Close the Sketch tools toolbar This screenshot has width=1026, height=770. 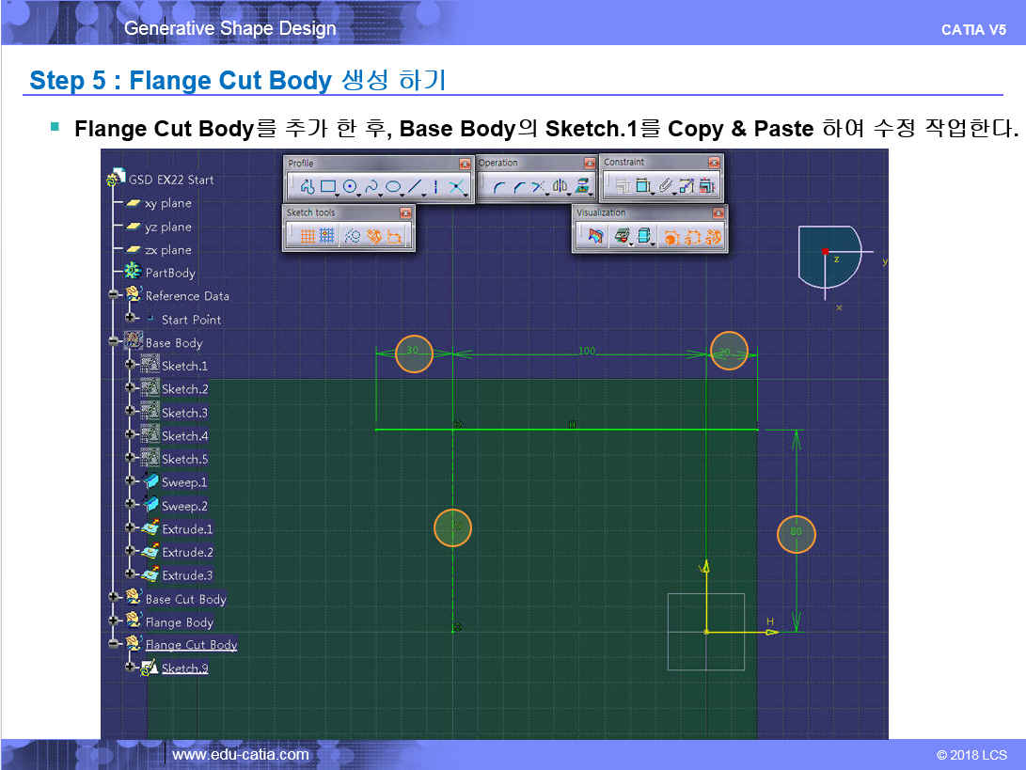pos(405,213)
